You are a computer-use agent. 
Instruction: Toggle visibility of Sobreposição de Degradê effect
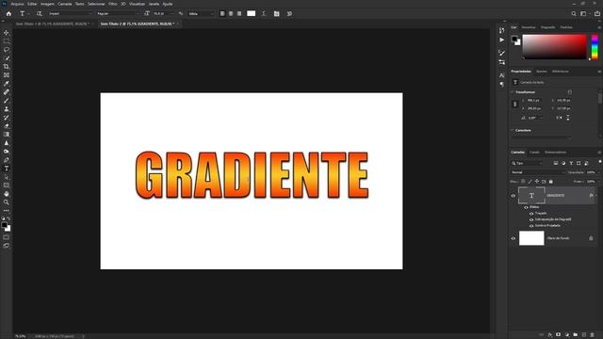click(531, 219)
